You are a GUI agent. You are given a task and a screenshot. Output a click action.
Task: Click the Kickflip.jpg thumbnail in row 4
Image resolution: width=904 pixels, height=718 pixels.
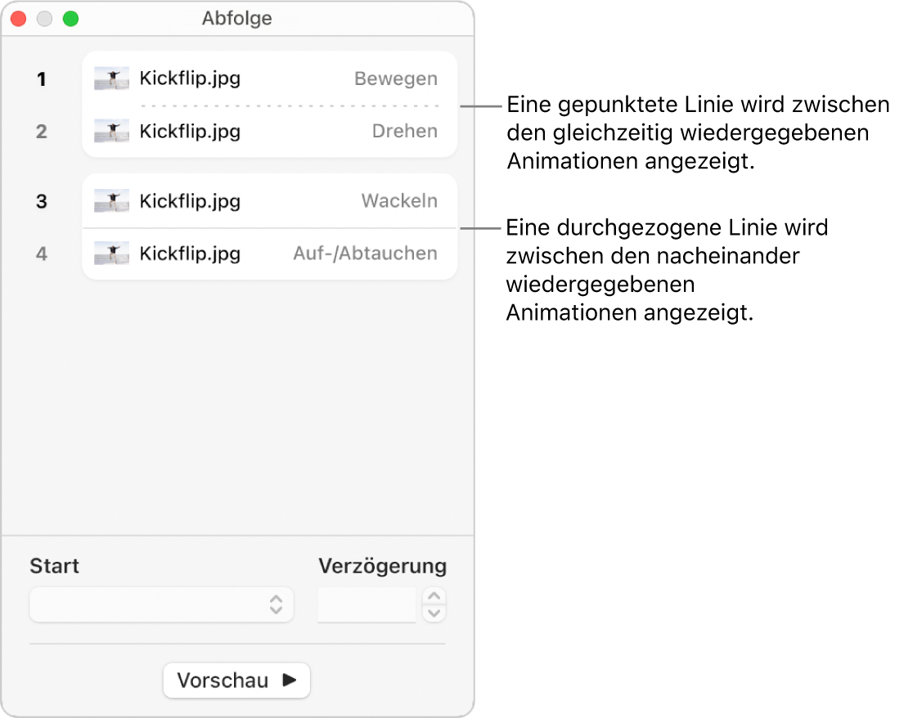(111, 254)
